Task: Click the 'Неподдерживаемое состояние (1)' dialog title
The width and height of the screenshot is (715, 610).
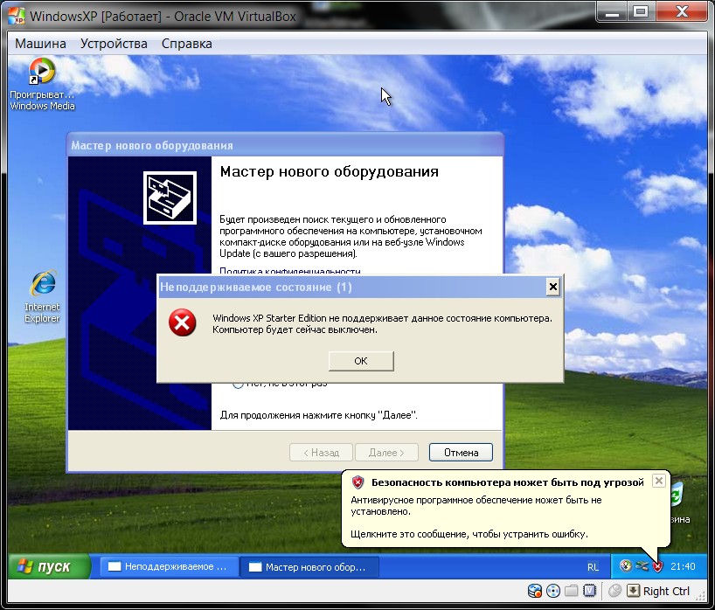Action: point(256,288)
